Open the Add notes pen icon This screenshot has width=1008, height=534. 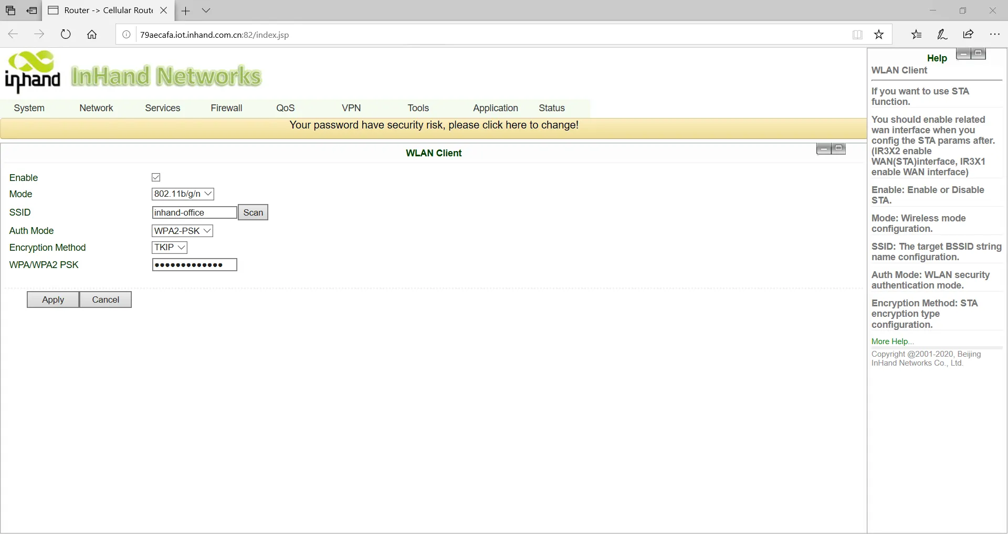(x=942, y=35)
